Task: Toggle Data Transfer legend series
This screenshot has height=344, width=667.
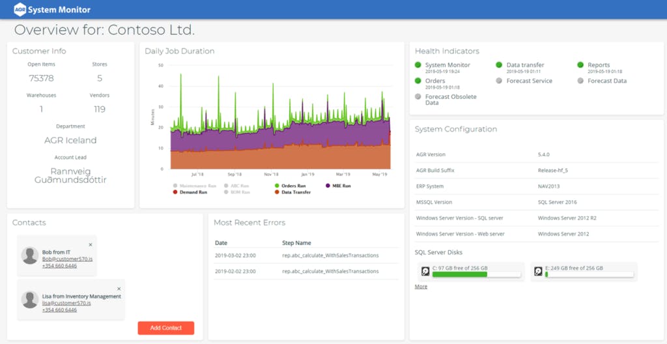Action: [292, 192]
